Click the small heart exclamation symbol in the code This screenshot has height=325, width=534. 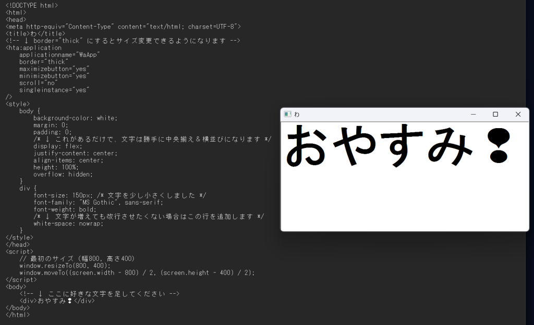pyautogui.click(x=70, y=301)
